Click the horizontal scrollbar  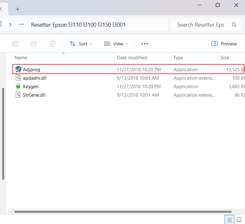click(x=122, y=212)
